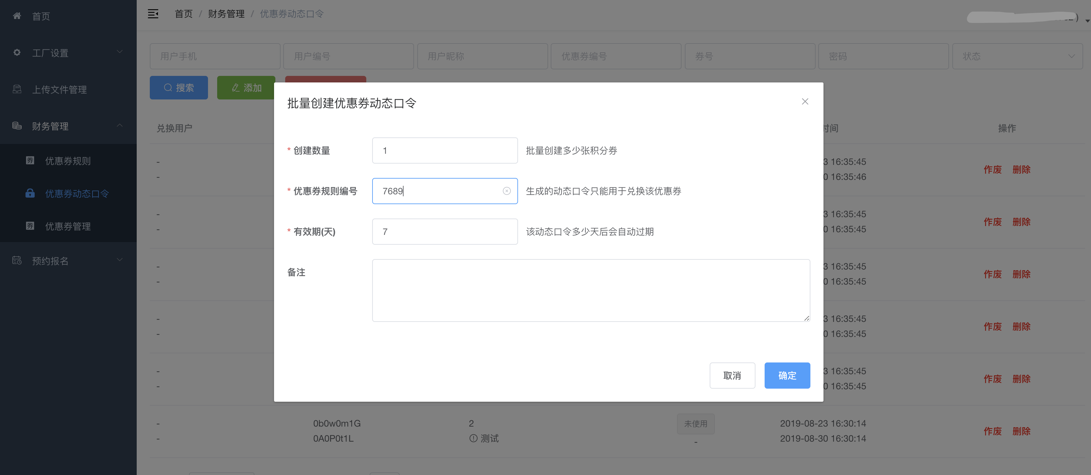Click inside the 备注 remarks textarea
Viewport: 1091px width, 475px height.
coord(591,290)
